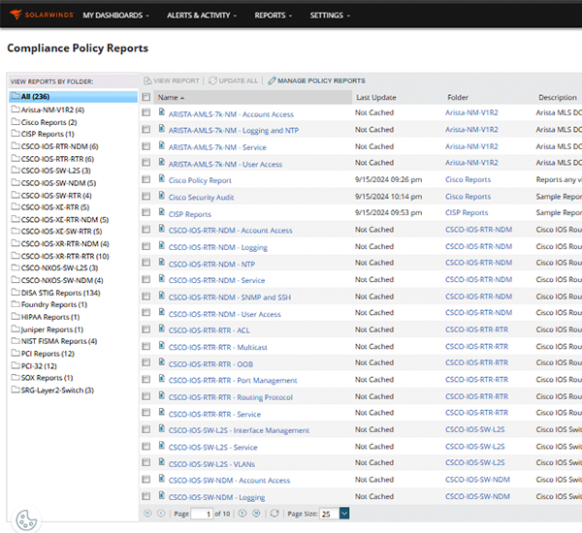Image resolution: width=582 pixels, height=533 pixels.
Task: Click Manage Policy Reports button
Action: point(316,80)
